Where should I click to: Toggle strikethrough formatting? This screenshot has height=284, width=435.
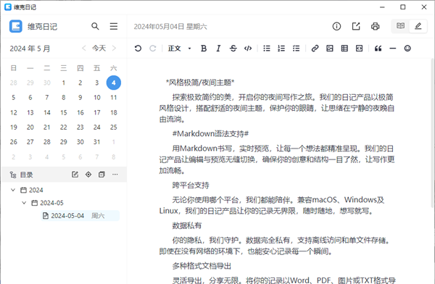233,49
